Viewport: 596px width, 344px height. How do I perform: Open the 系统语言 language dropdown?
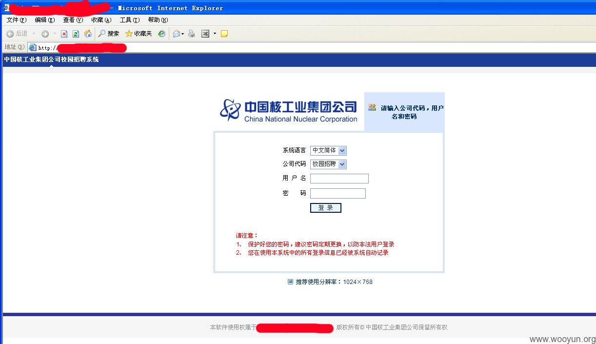[x=328, y=151]
